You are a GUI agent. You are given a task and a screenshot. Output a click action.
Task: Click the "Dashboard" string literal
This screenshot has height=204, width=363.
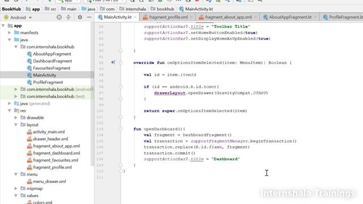tap(226, 159)
